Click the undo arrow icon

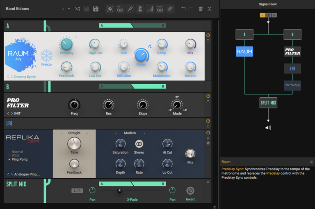click(x=184, y=9)
